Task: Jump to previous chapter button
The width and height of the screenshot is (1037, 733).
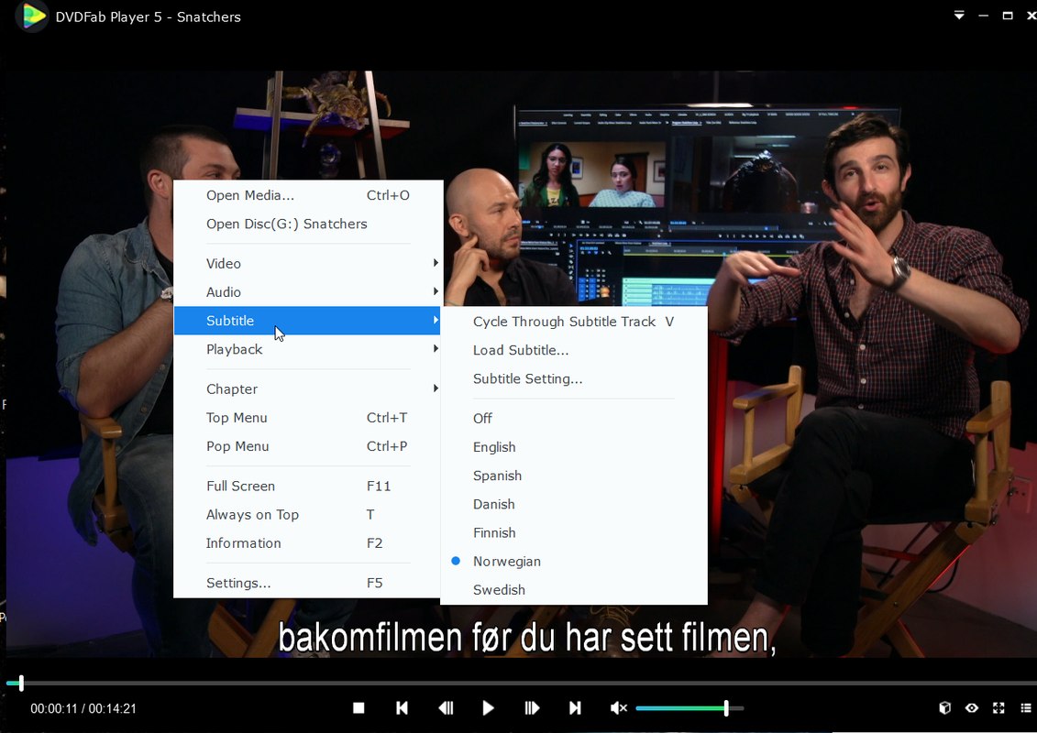Action: 402,708
